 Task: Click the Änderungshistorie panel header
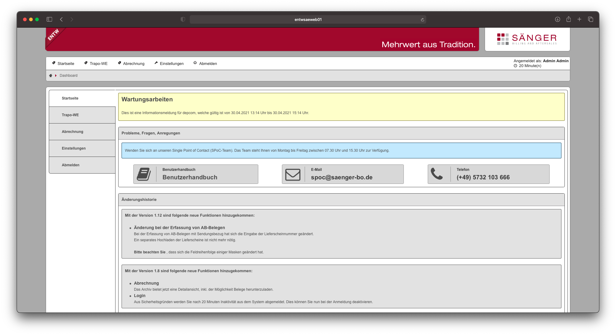point(341,200)
